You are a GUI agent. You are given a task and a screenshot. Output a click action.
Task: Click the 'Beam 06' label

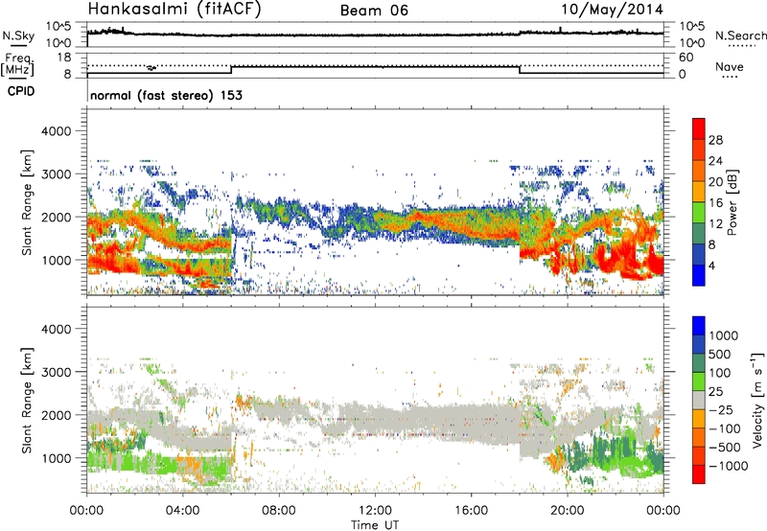(374, 11)
